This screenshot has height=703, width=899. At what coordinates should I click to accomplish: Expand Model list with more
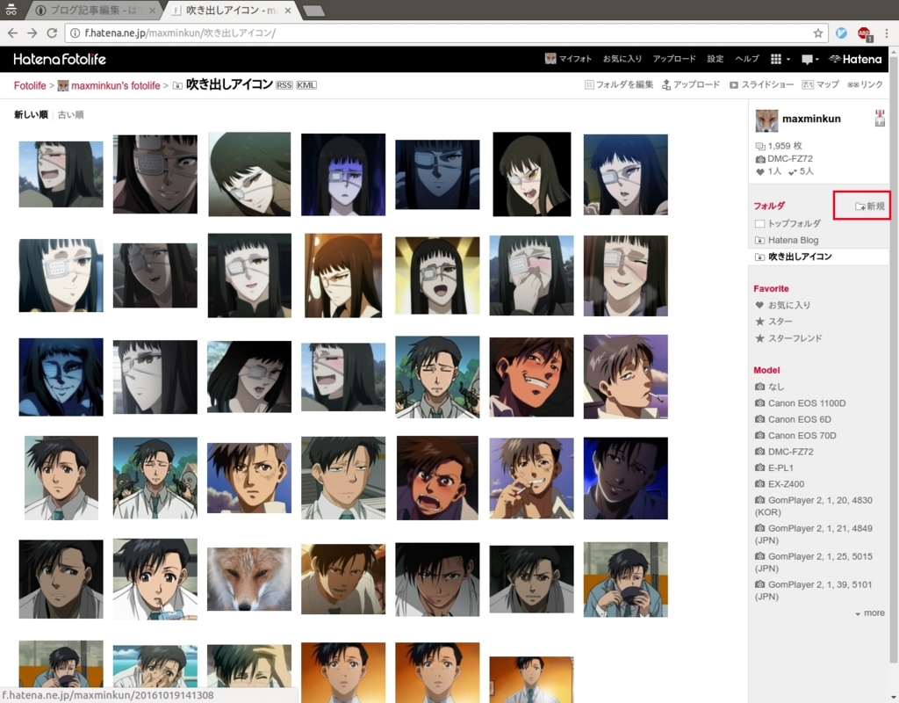click(x=870, y=612)
